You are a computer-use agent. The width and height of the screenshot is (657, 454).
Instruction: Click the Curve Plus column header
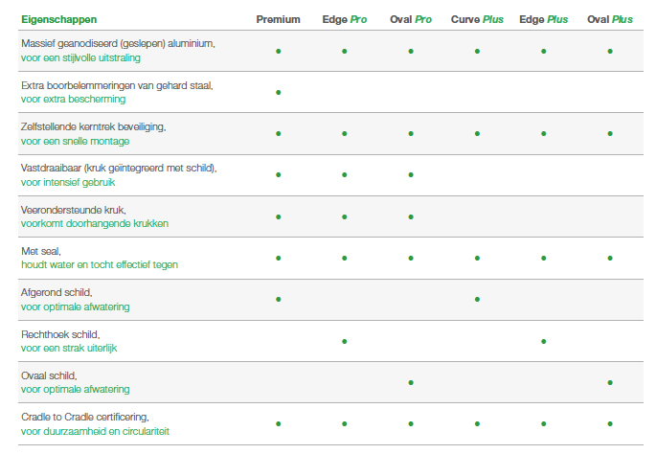tap(476, 20)
